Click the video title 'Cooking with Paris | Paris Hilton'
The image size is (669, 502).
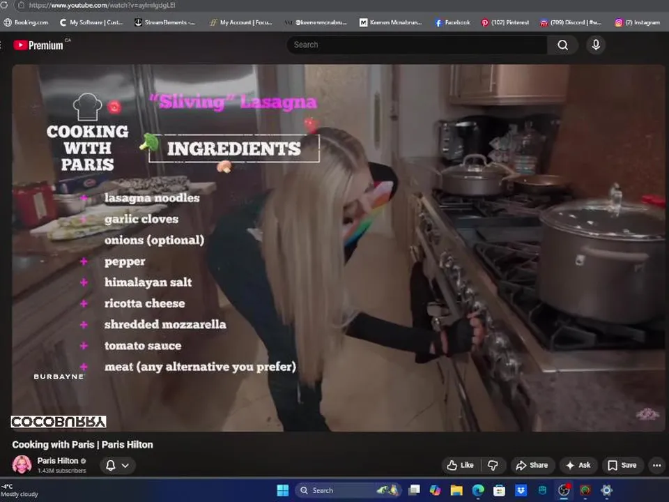(x=82, y=444)
